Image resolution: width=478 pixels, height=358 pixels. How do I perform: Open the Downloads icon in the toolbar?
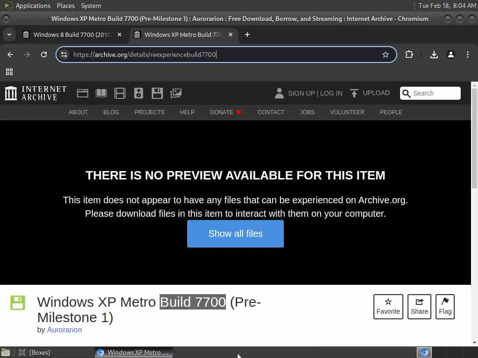[434, 55]
